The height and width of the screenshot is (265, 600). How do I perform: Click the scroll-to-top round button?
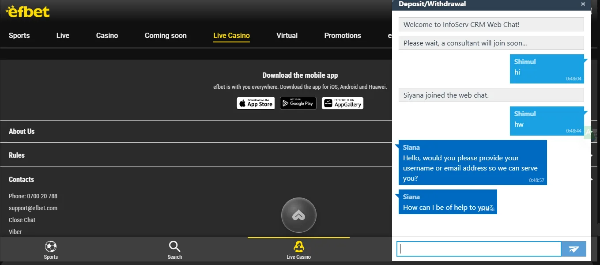[299, 215]
